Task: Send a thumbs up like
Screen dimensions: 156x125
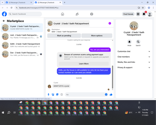Action: [x=111, y=94]
